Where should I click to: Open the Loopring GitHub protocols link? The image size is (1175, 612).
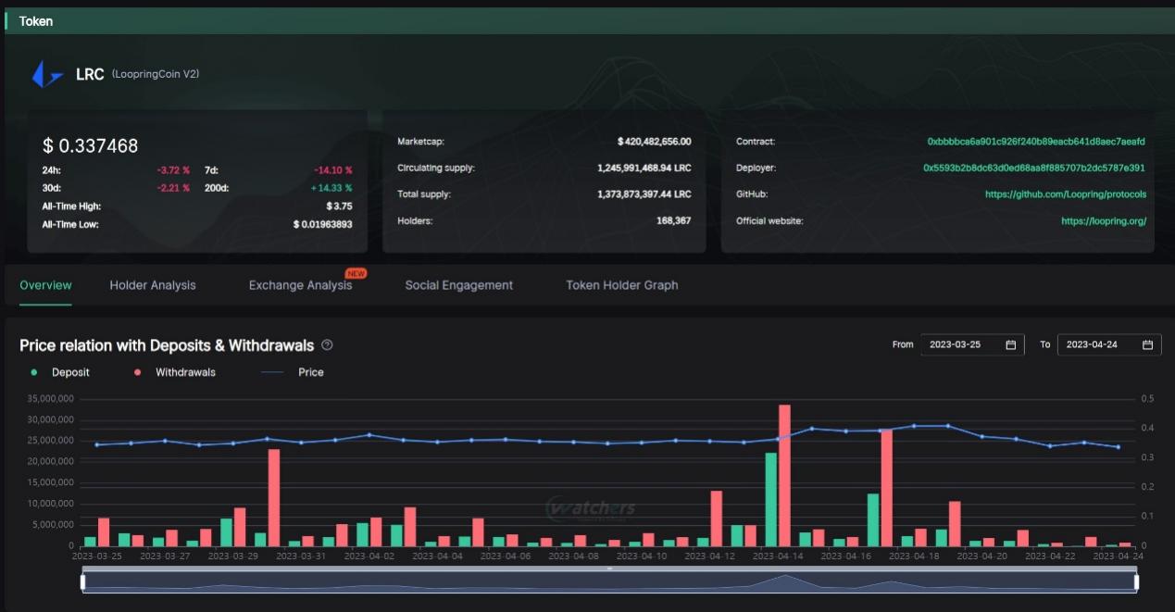click(x=1065, y=194)
